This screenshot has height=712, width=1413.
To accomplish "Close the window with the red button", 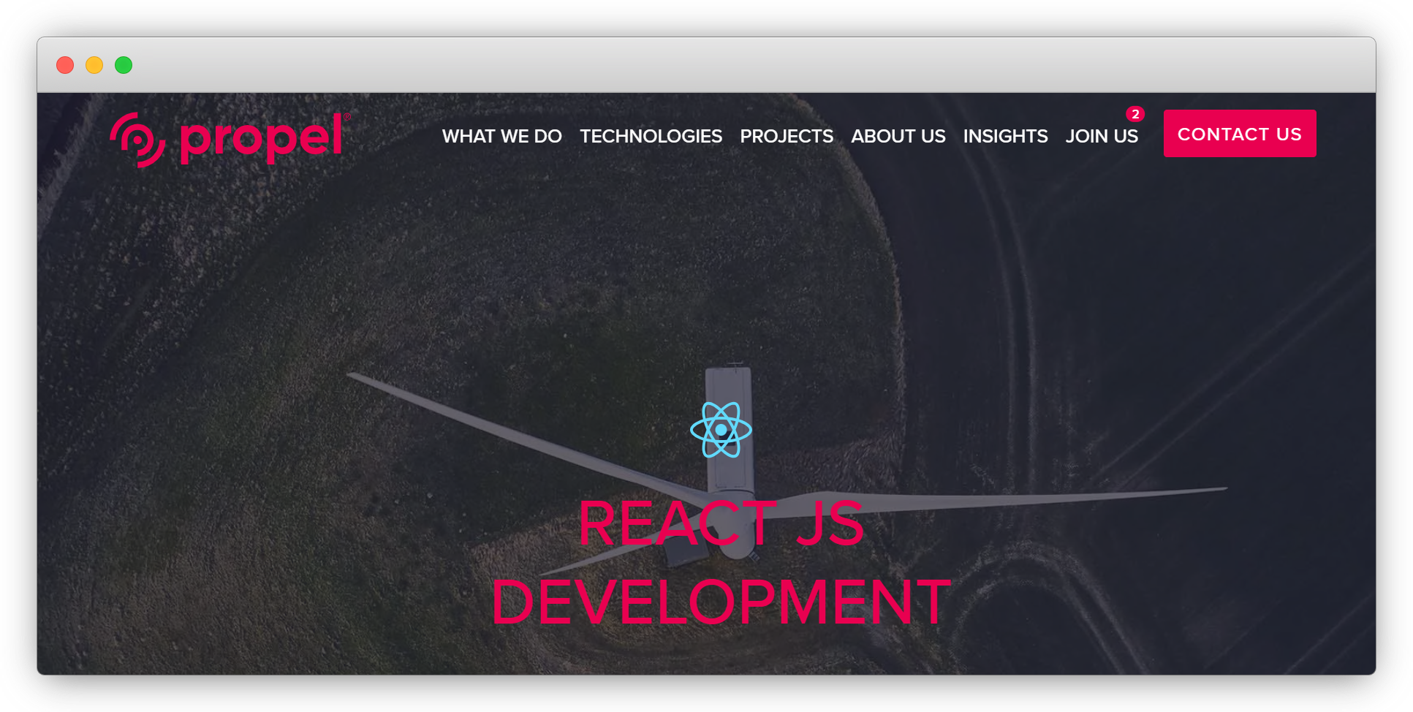I will 65,65.
